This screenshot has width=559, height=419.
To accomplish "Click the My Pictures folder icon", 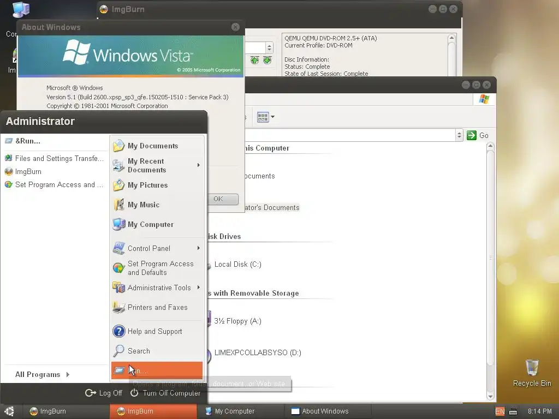I will pyautogui.click(x=118, y=185).
